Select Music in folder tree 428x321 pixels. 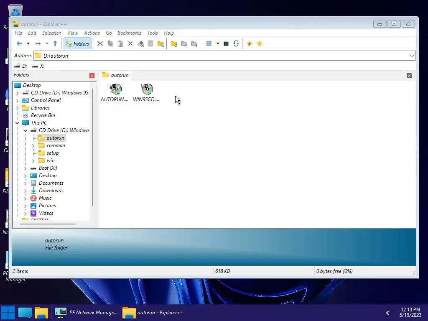(45, 198)
